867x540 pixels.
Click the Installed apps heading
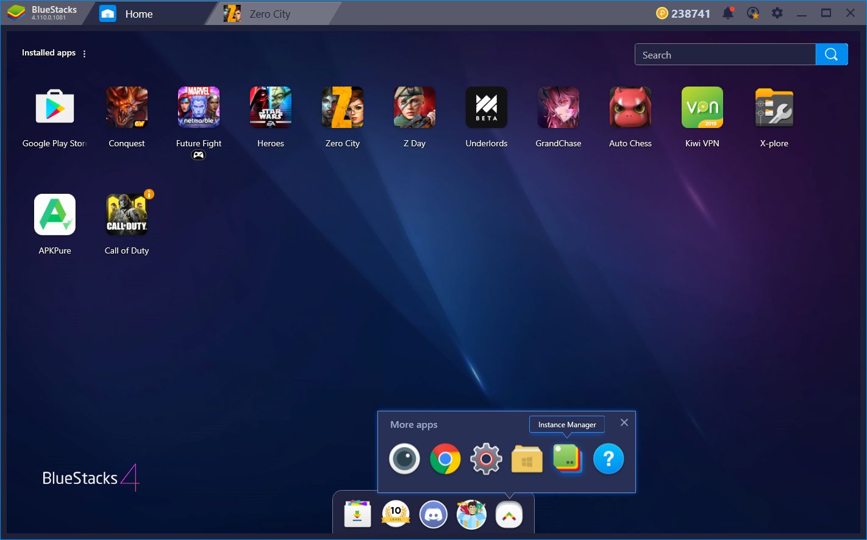(x=49, y=53)
